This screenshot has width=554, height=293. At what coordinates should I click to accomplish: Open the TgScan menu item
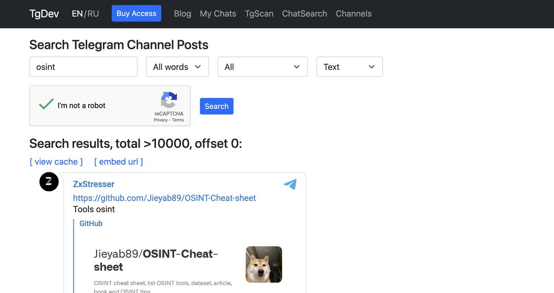coord(259,14)
